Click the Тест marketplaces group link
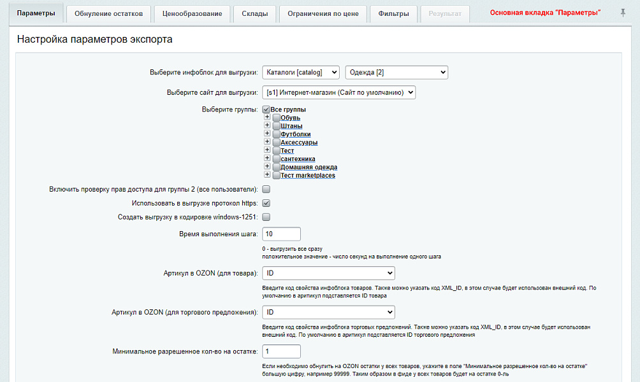This screenshot has width=640, height=382. (x=307, y=176)
